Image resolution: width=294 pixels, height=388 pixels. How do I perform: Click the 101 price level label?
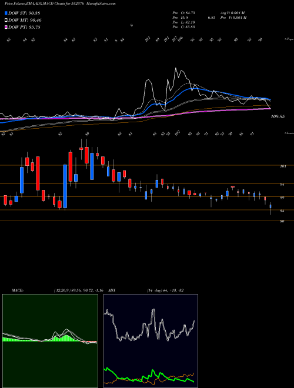click(x=283, y=166)
